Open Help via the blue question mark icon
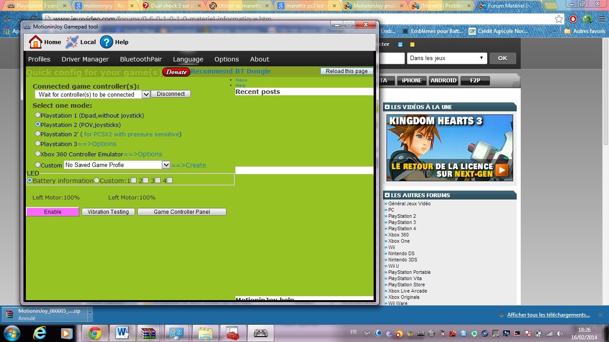 [107, 42]
